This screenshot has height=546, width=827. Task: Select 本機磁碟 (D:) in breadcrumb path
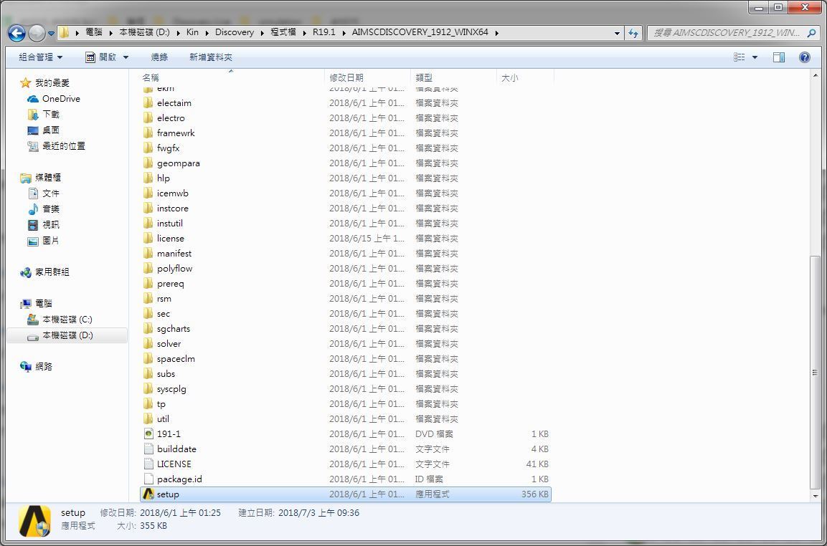coord(144,32)
